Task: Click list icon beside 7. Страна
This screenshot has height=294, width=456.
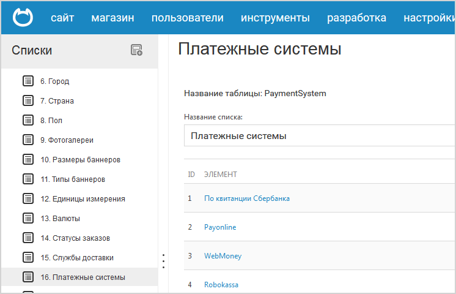Action: [x=28, y=100]
